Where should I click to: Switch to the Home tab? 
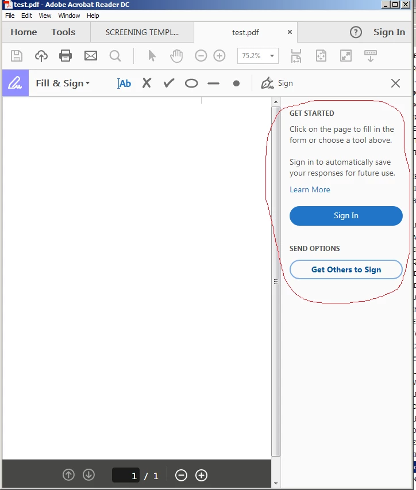[24, 32]
